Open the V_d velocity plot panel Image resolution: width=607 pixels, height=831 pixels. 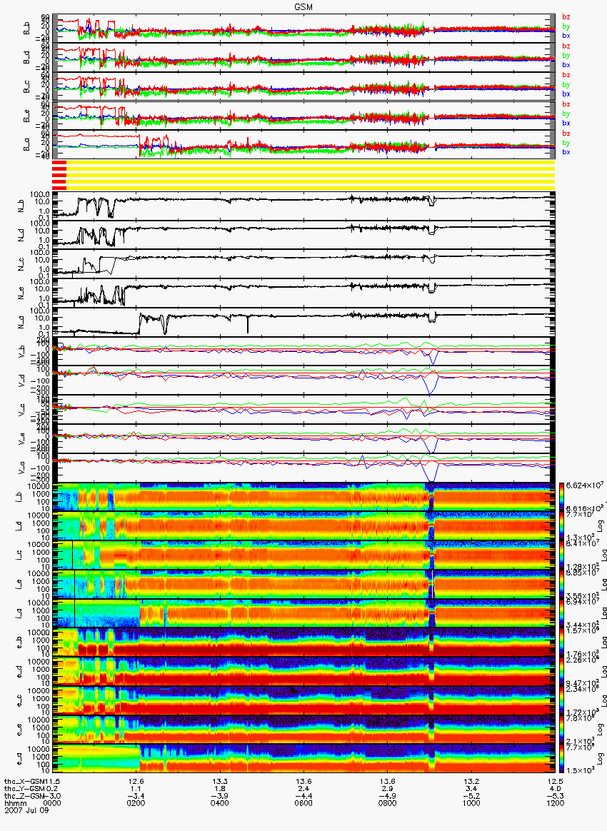[302, 380]
